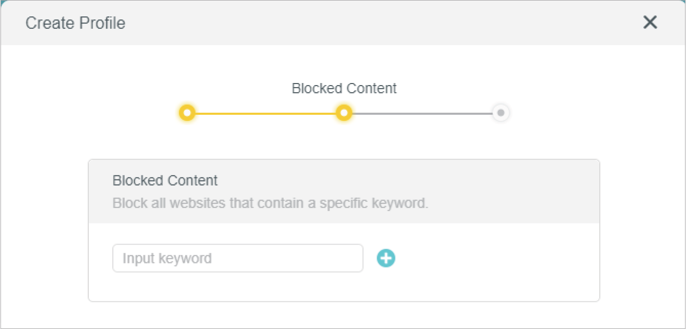Select the first step circle in the wizard

pos(188,113)
